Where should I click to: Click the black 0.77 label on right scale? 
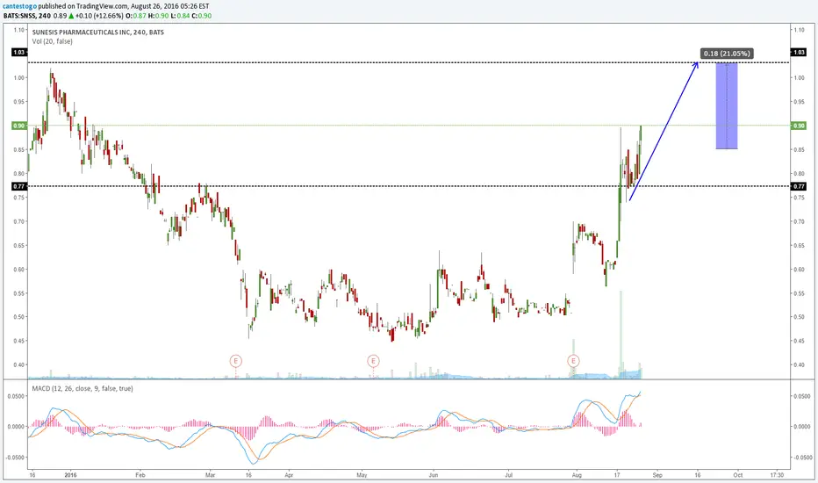tap(799, 186)
